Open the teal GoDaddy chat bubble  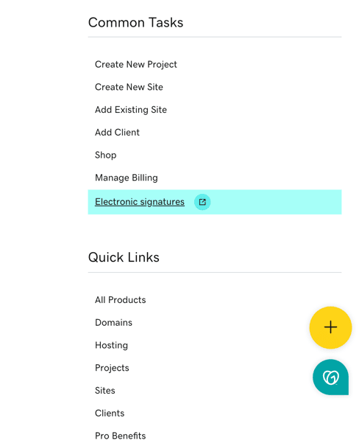pyautogui.click(x=330, y=377)
